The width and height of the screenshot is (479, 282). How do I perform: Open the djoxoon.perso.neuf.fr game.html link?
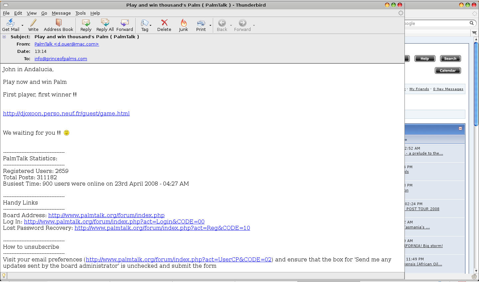(66, 113)
